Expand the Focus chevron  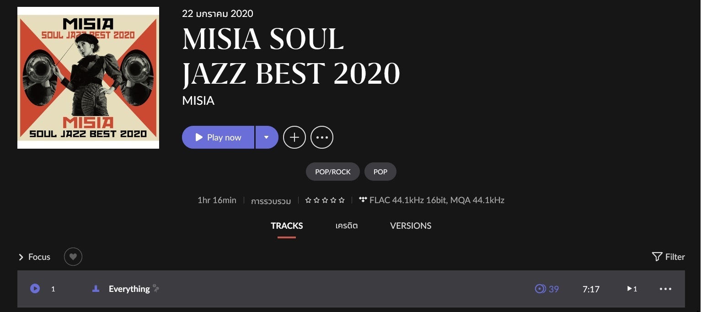pyautogui.click(x=21, y=257)
